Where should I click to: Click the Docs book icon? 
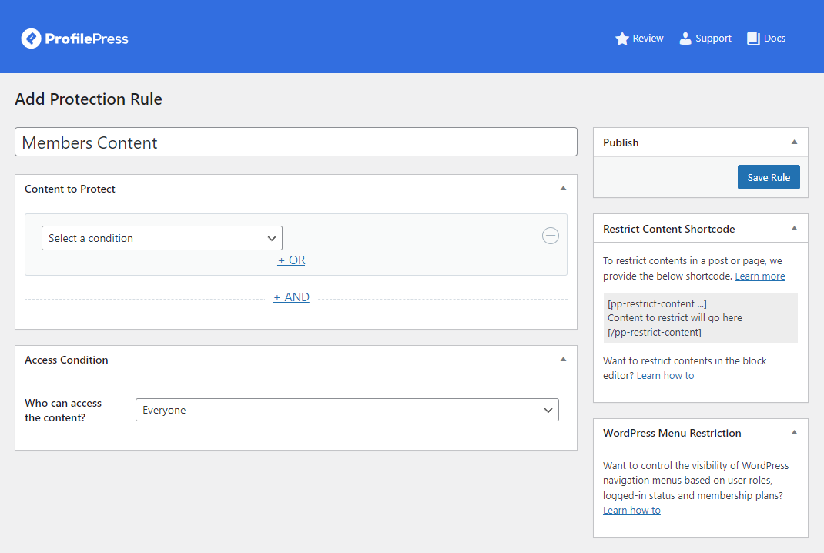(753, 39)
